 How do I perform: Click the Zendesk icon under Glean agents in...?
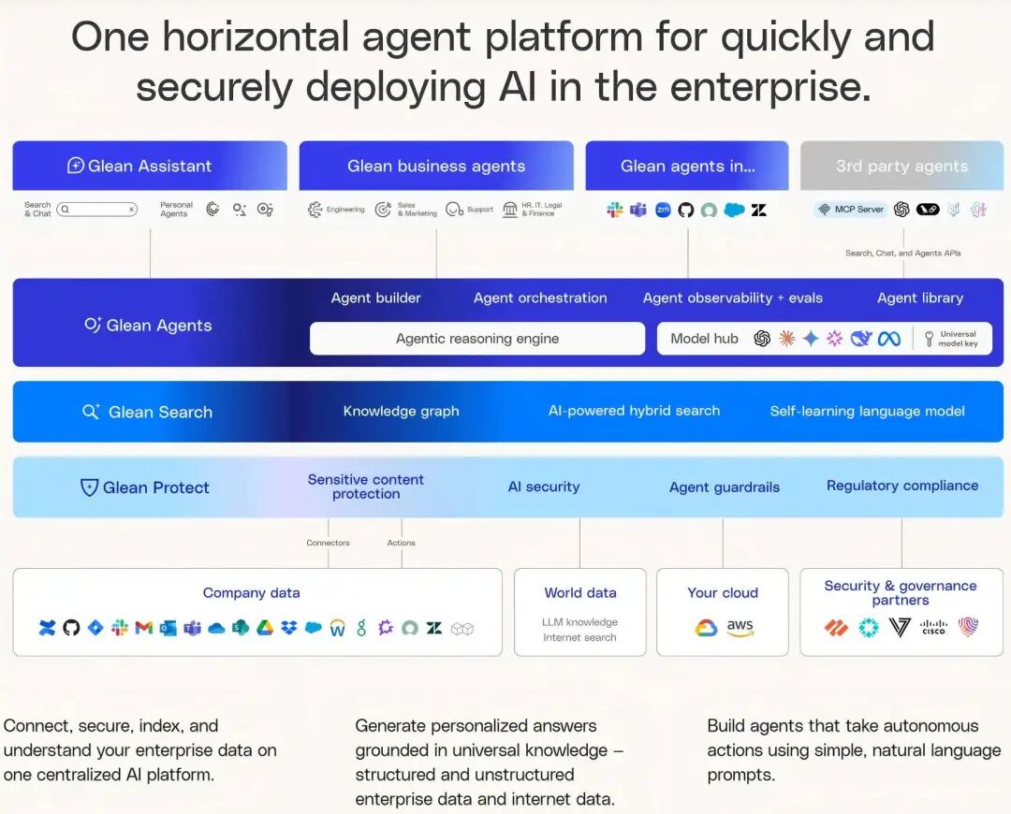(x=759, y=211)
